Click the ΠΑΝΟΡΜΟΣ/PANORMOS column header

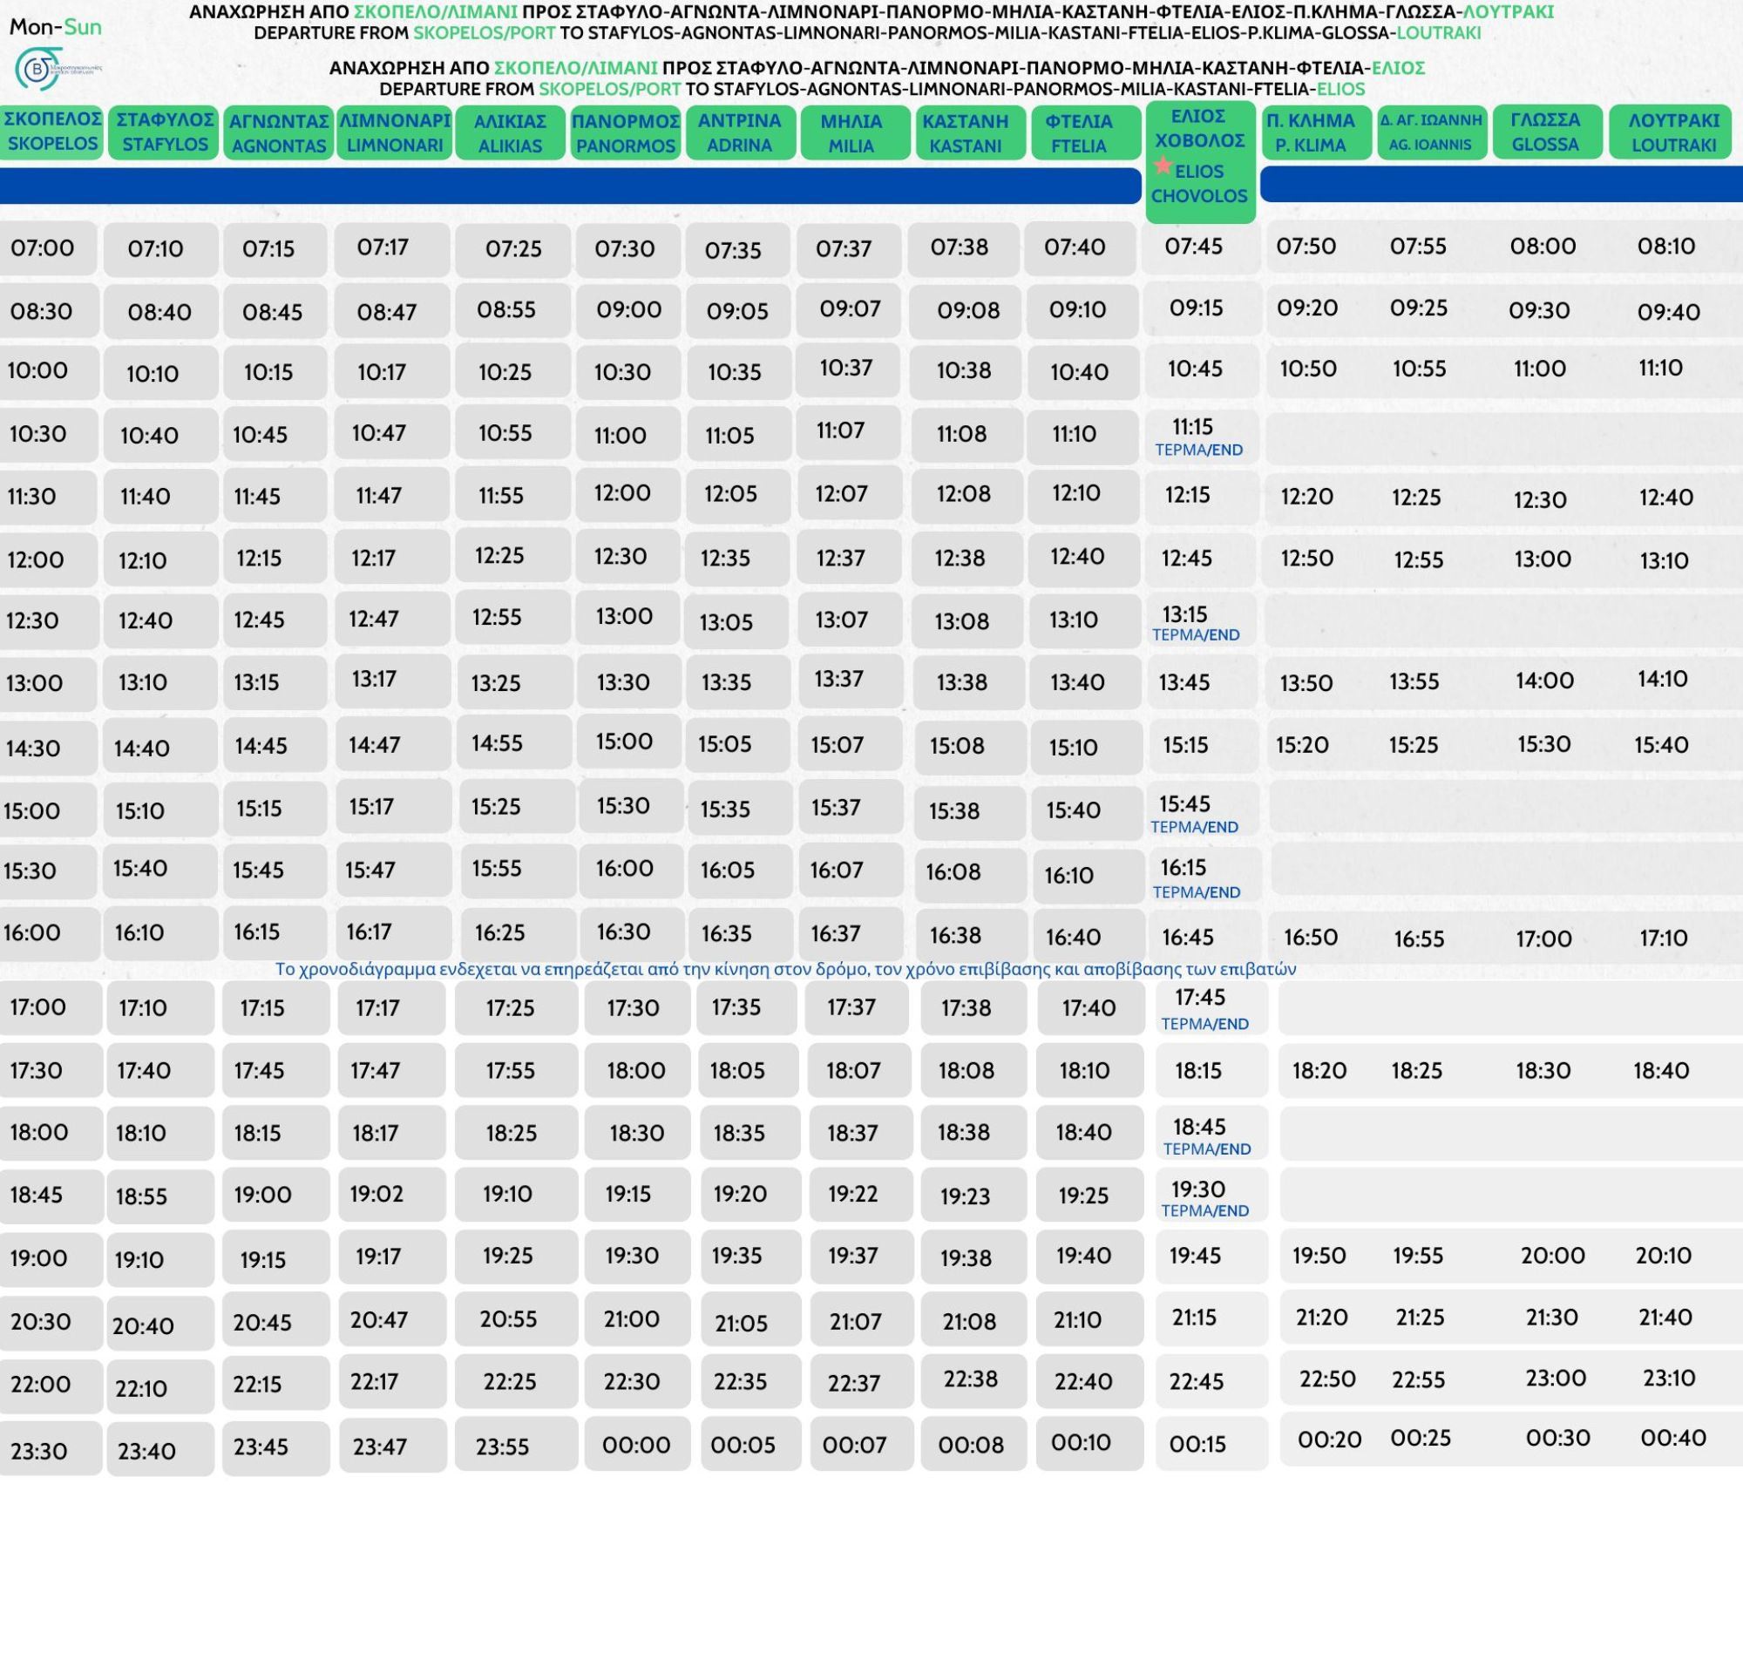tap(628, 132)
